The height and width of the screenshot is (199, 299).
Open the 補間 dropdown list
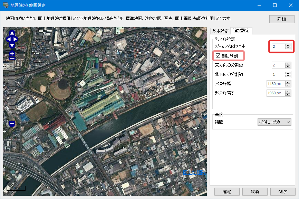pos(274,122)
